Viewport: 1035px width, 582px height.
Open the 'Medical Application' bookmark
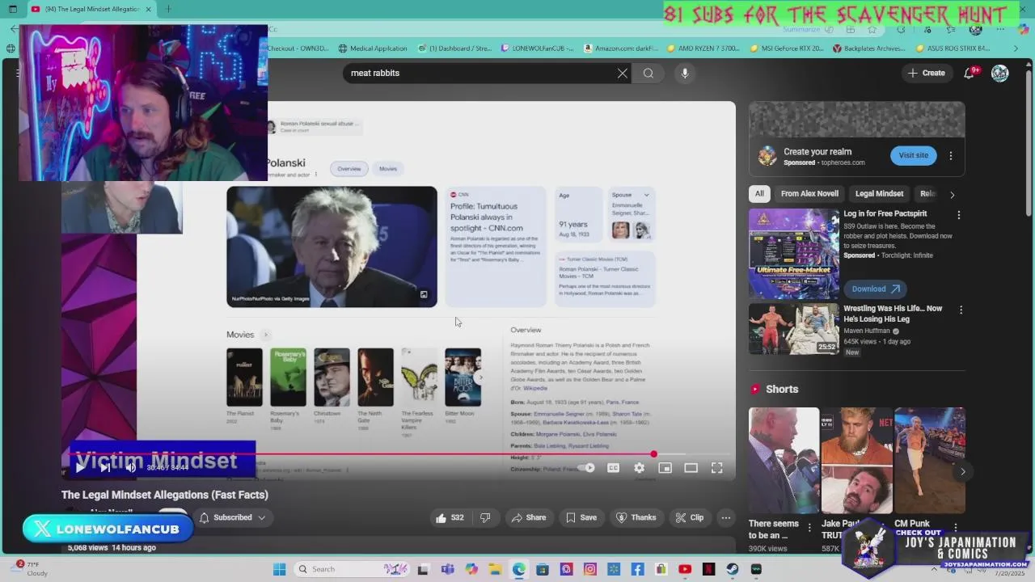373,48
